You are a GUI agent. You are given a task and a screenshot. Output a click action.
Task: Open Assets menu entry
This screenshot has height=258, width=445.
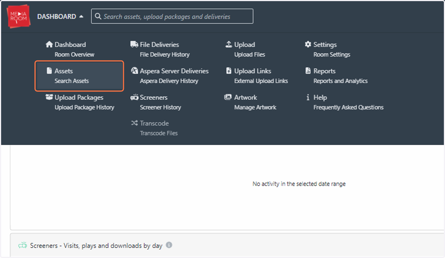point(64,71)
